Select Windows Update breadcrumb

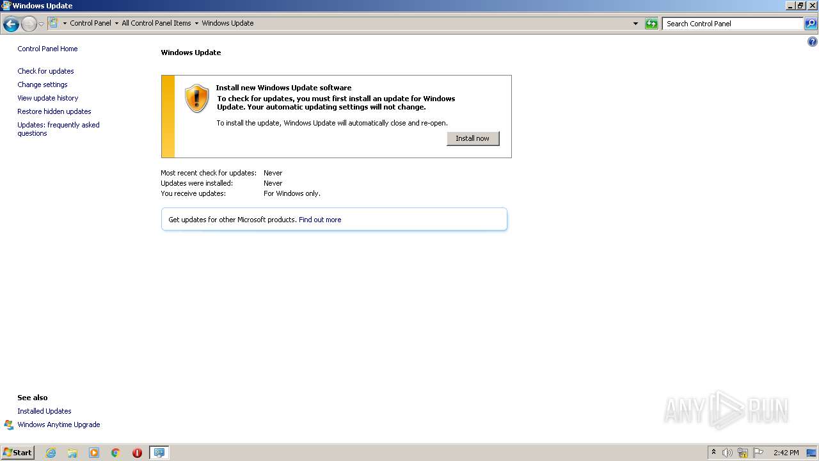click(x=228, y=23)
